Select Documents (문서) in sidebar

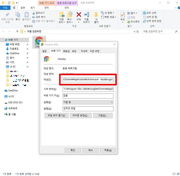coord(12,58)
